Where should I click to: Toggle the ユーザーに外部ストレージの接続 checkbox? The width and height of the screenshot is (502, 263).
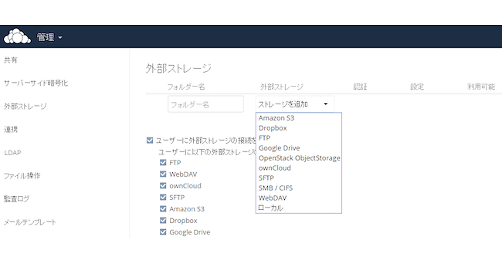click(150, 141)
